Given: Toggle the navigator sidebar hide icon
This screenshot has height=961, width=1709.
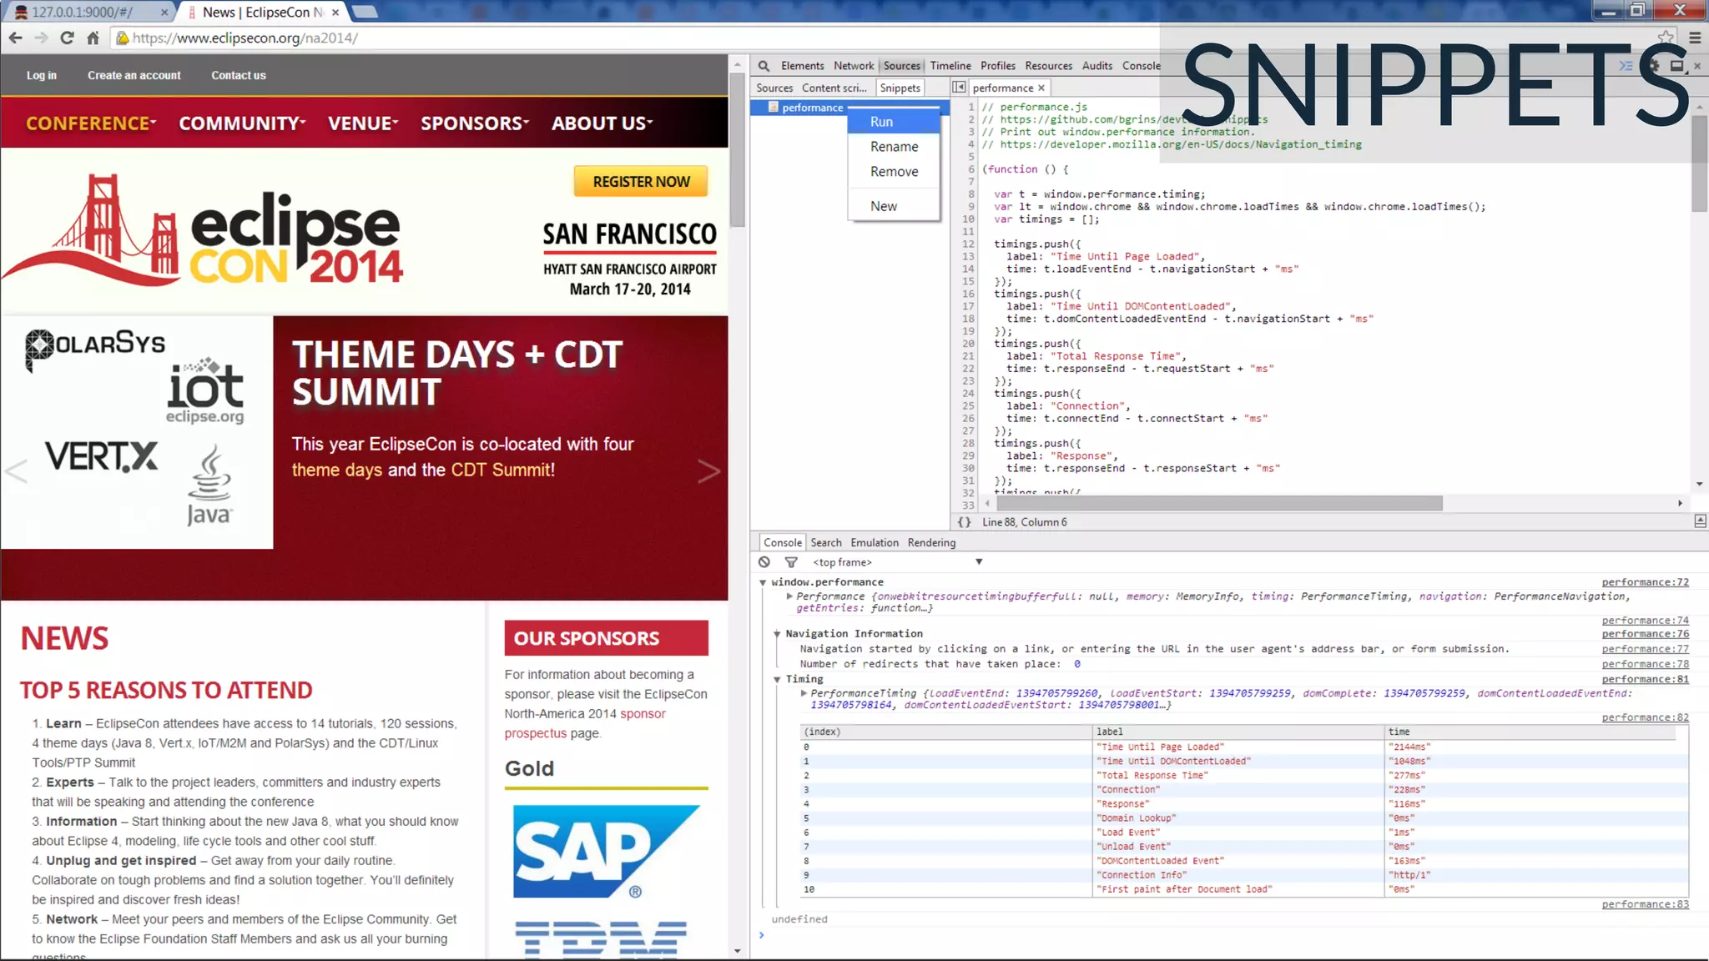Looking at the screenshot, I should [959, 88].
